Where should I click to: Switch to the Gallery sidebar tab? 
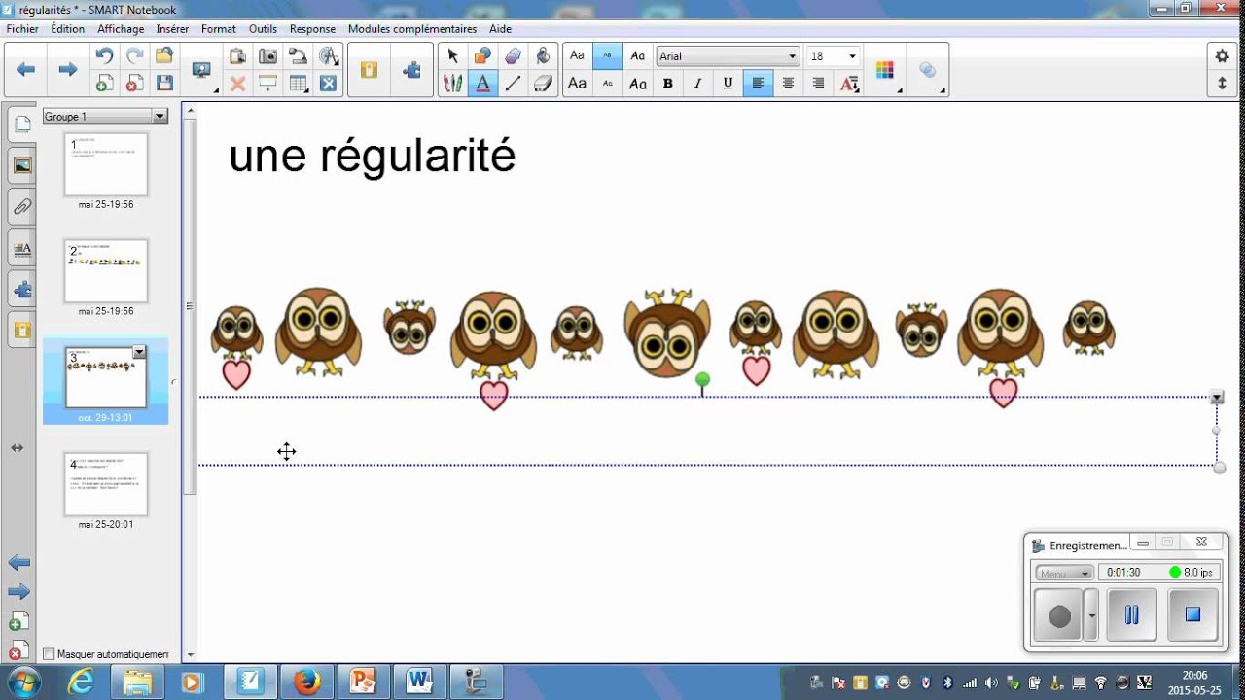21,165
